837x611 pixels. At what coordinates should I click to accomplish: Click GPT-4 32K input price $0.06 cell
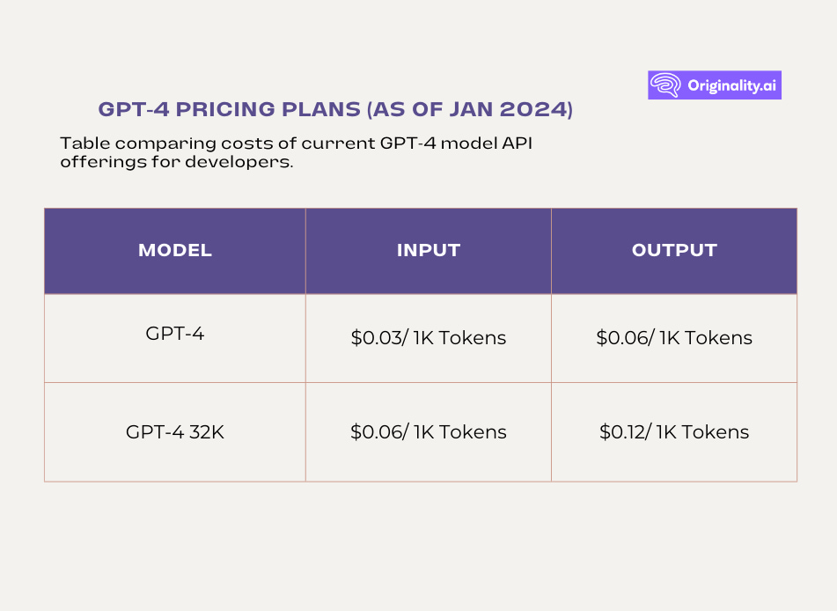(x=429, y=431)
